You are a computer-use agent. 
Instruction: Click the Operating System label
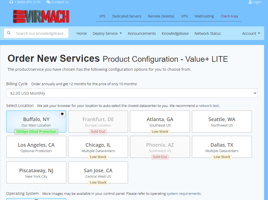pyautogui.click(x=22, y=193)
